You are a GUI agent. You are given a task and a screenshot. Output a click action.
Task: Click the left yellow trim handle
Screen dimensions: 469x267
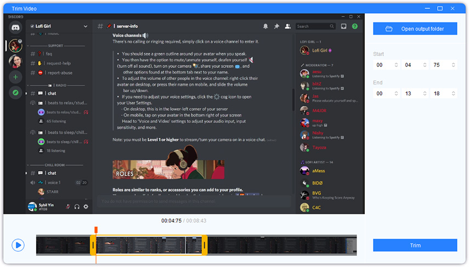(x=93, y=245)
